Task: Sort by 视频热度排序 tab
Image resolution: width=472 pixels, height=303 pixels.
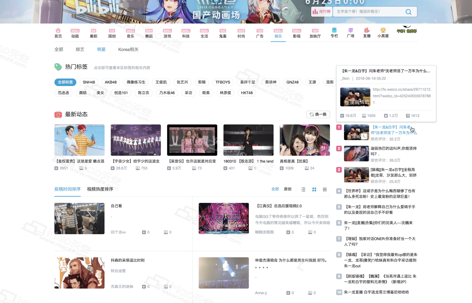Action: [x=100, y=189]
